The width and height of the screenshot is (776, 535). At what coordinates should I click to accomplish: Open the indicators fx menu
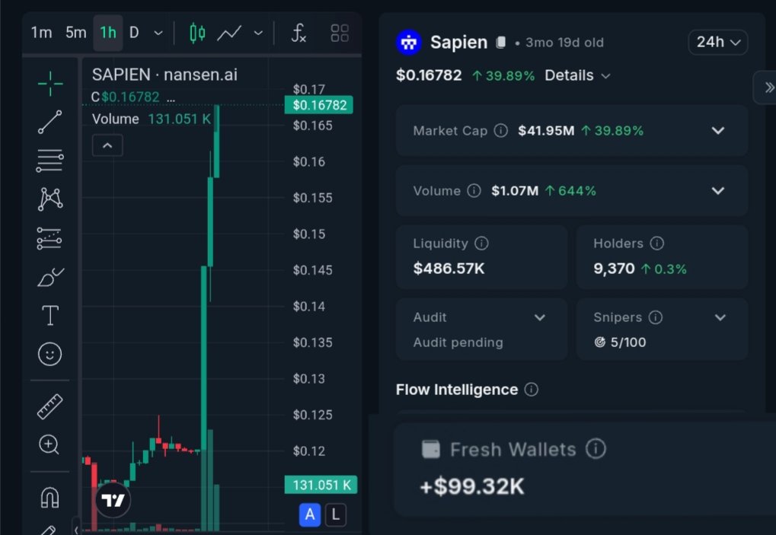pyautogui.click(x=299, y=33)
